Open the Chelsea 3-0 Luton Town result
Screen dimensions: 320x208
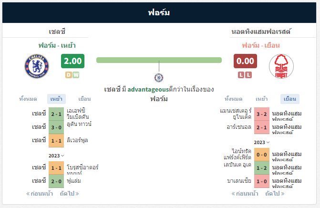coord(56,127)
